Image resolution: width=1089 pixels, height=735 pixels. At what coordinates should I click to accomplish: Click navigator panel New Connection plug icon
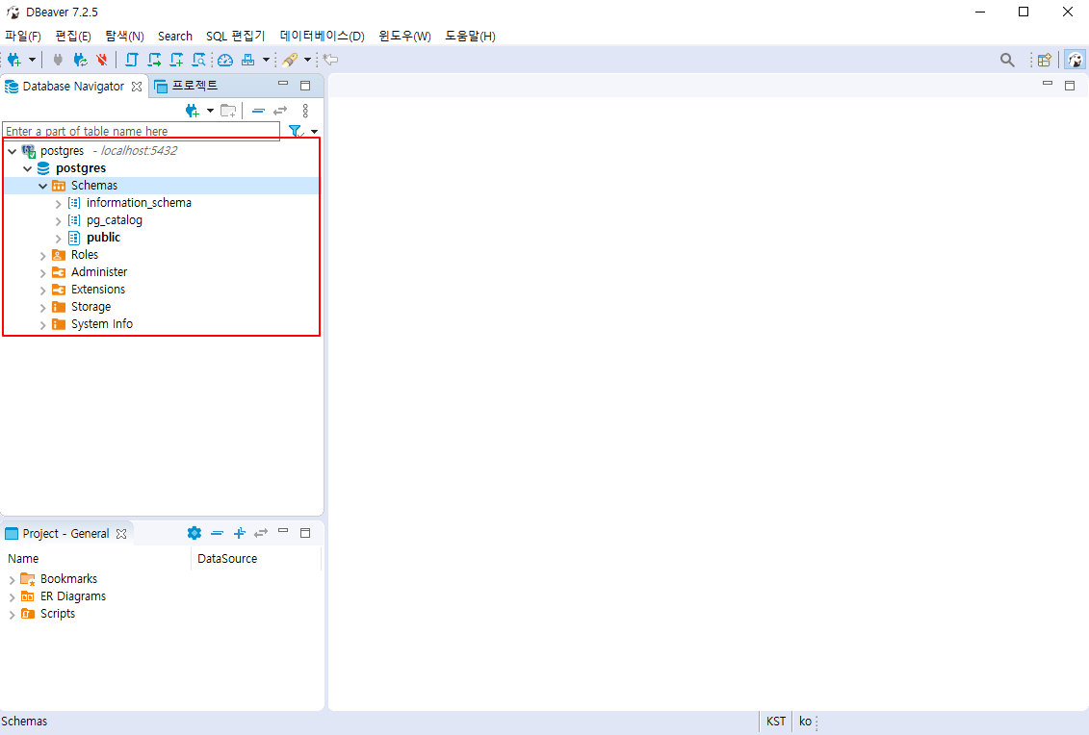[x=193, y=111]
